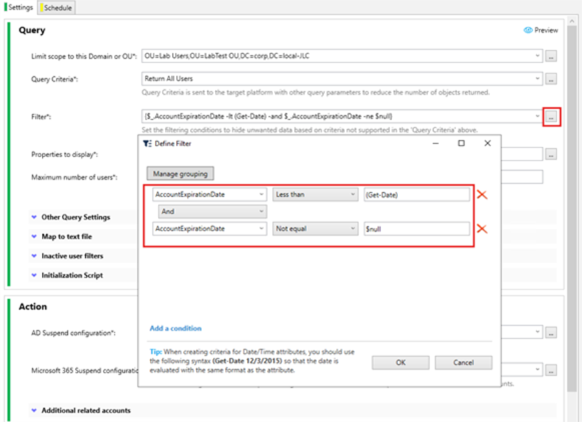Open the AD Suspend configuration dropdown arrow

coord(537,332)
